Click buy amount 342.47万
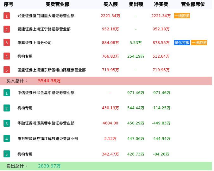 tap(110, 154)
